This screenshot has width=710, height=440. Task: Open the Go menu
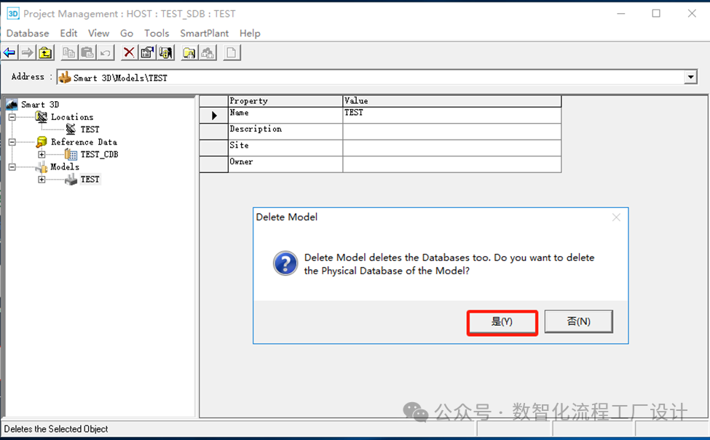click(x=127, y=33)
